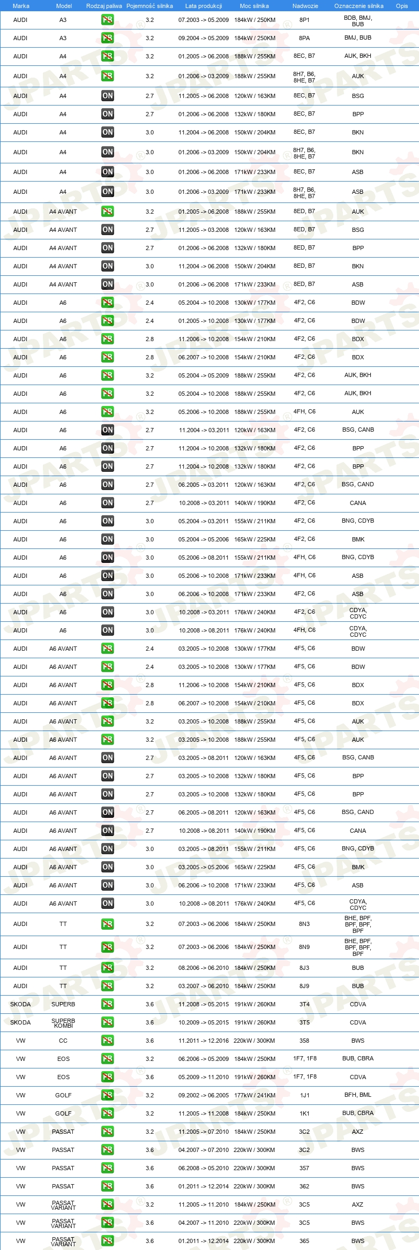Click petrol icon in VW Passat 357 row
This screenshot has height=1250, width=419.
[x=107, y=1168]
